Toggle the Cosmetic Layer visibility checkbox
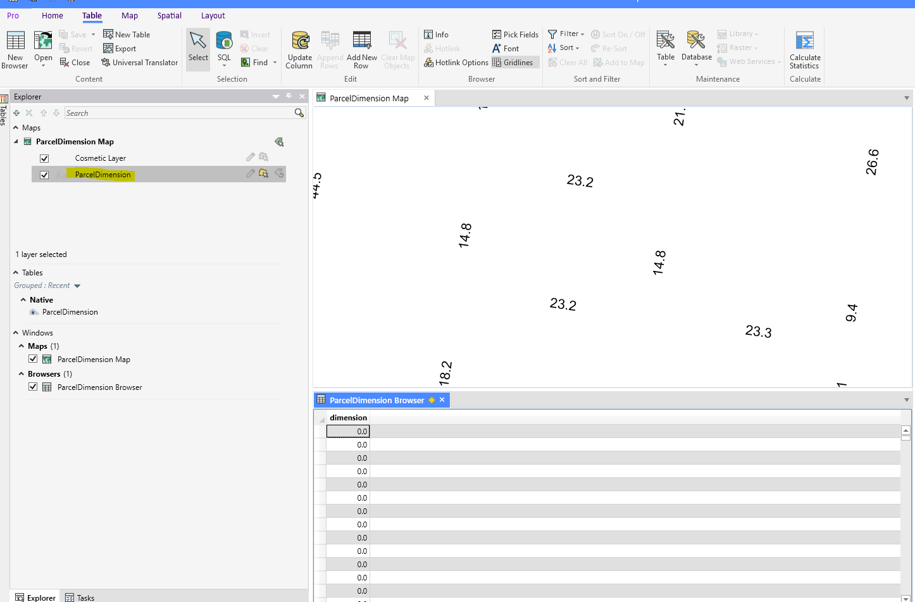This screenshot has height=602, width=915. coord(44,159)
